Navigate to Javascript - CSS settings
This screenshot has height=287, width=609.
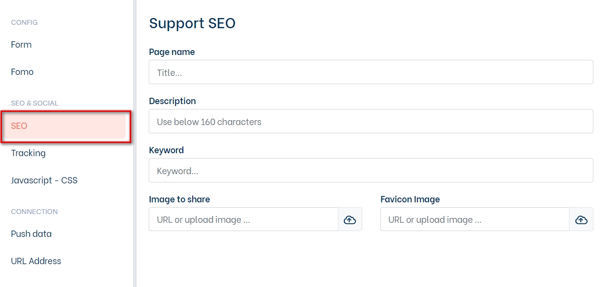click(44, 180)
